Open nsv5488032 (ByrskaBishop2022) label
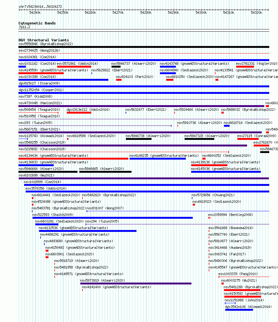Screen dimensions: 278x322 pos(248,110)
